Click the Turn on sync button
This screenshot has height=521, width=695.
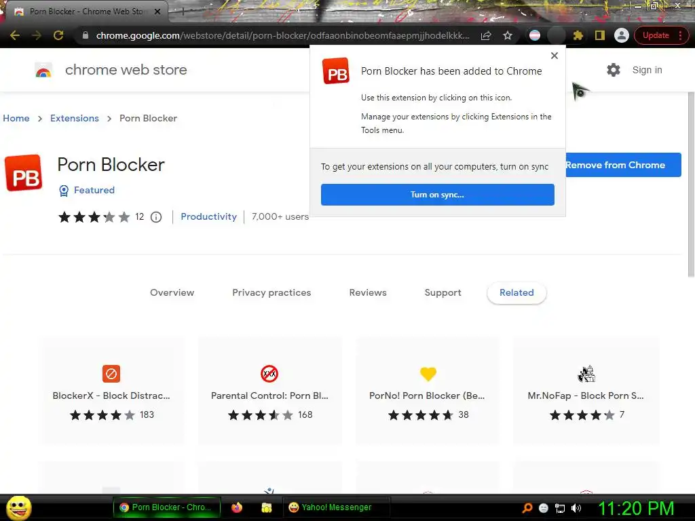438,195
